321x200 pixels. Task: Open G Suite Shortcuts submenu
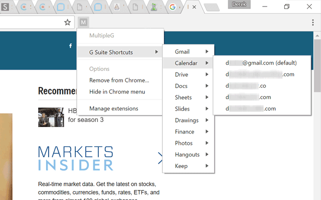(x=120, y=52)
